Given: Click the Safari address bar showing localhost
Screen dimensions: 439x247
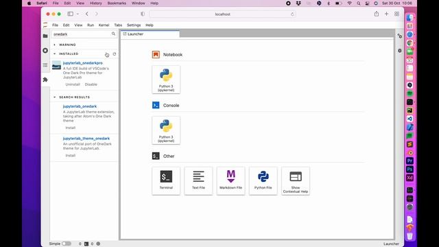Looking at the screenshot, I should 222,14.
